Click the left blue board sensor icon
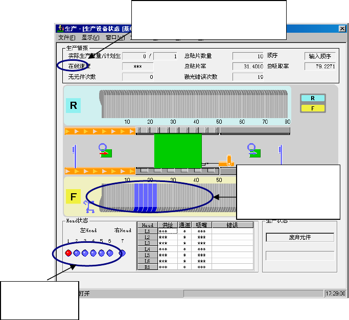349x320 pixels. (x=75, y=156)
